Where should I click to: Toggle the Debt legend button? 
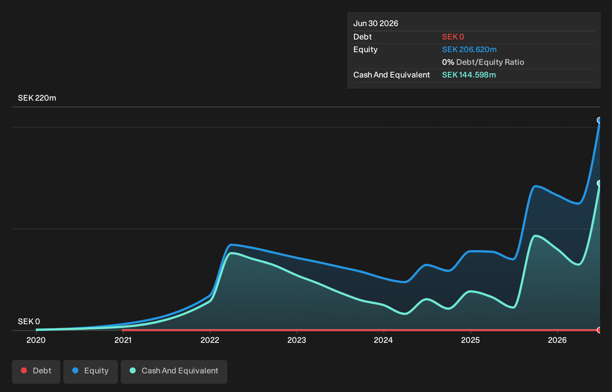pos(36,372)
